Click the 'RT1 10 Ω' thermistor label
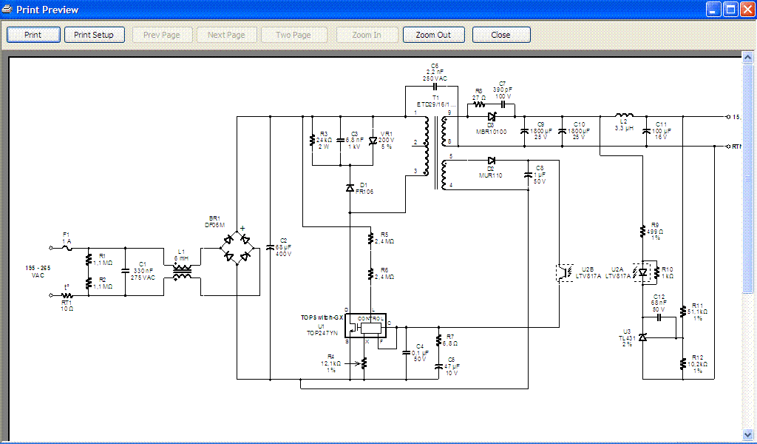Viewport: 757px width, 444px height. click(67, 306)
